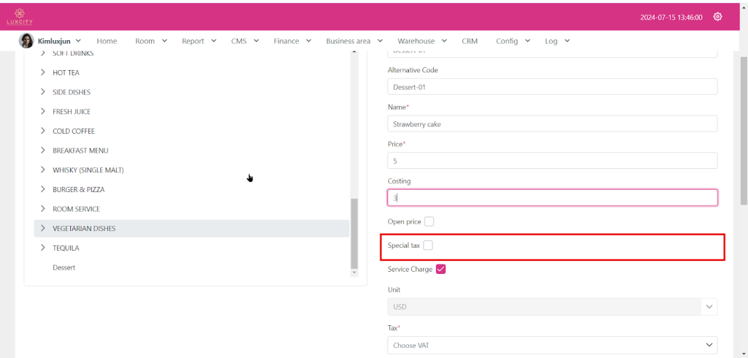
Task: Tick the Special tax checkbox
Action: [x=428, y=245]
